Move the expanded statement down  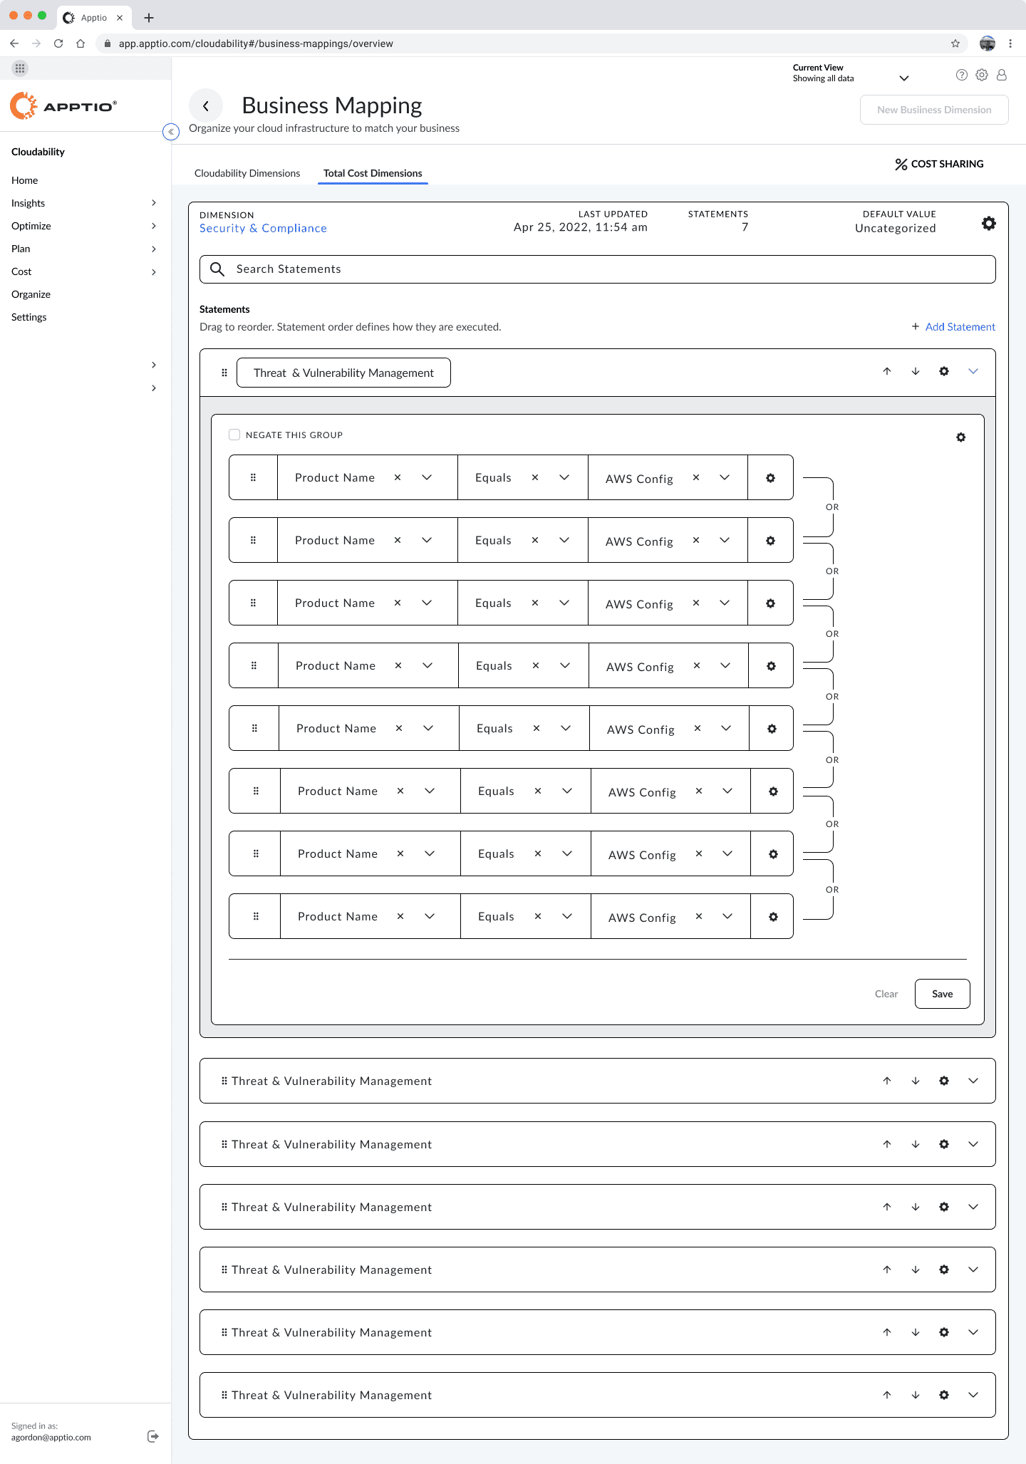pos(916,371)
